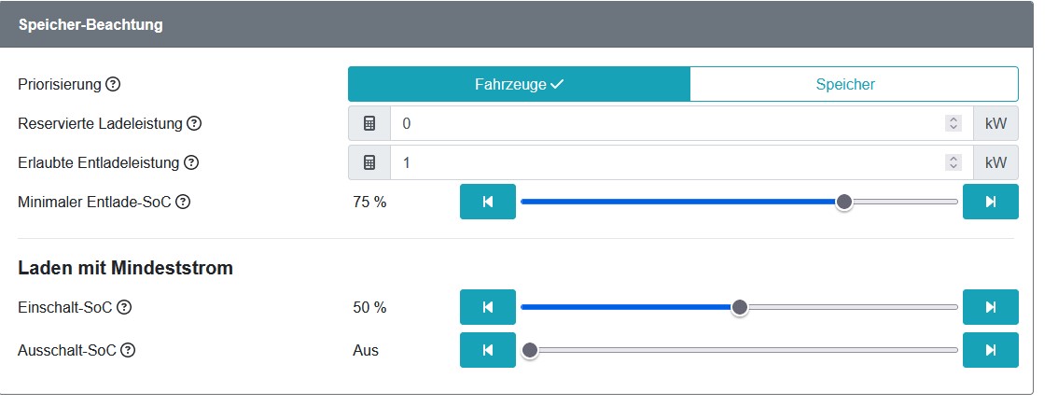Click calculator icon for Erlaubte Entladeleistung

369,162
